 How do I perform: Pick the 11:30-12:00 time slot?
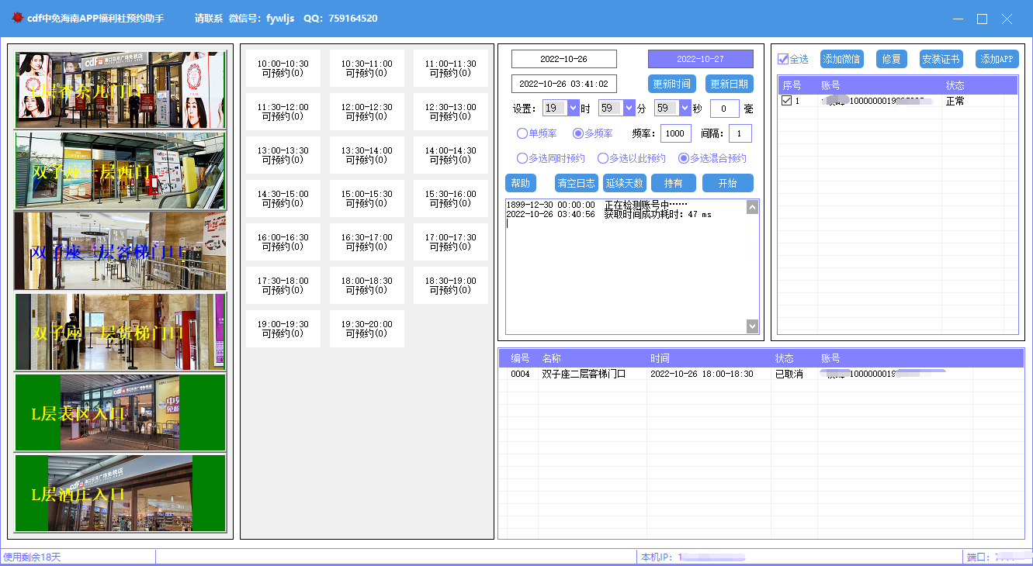coord(283,112)
